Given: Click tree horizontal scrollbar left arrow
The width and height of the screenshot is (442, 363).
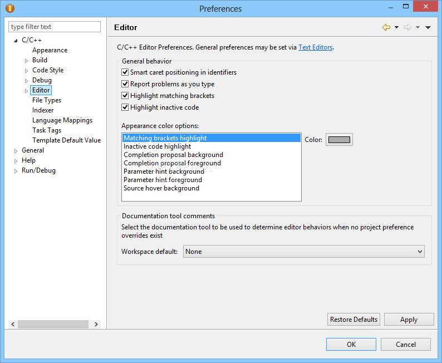Looking at the screenshot, I should pyautogui.click(x=13, y=324).
